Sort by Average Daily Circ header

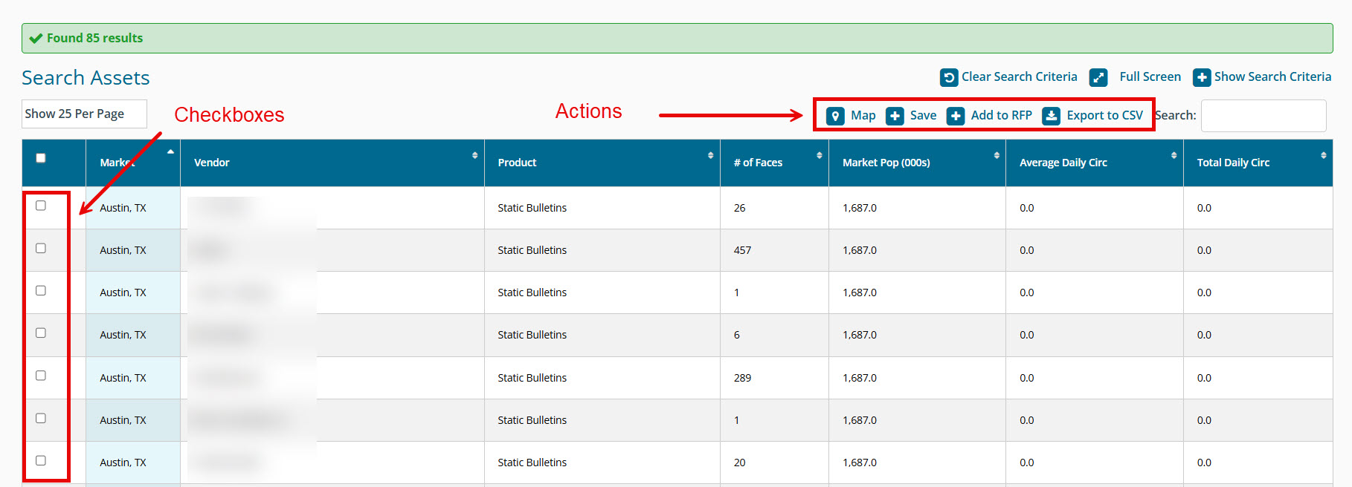[x=1063, y=163]
